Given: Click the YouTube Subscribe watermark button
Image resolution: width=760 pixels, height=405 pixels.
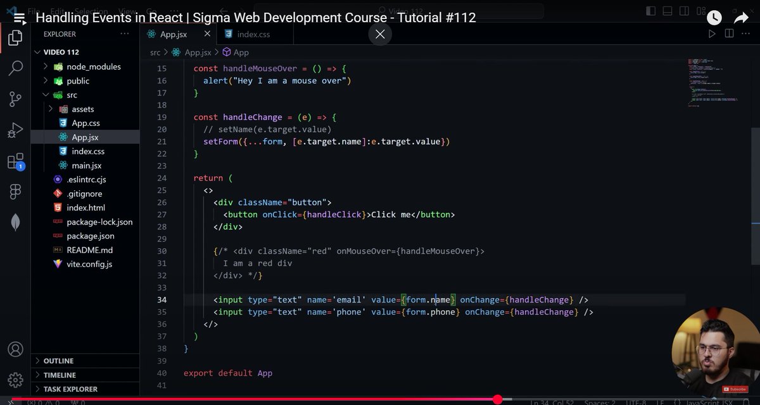Looking at the screenshot, I should [735, 389].
